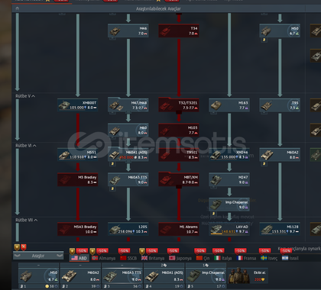The image size is (321, 290).
Task: Click the home icon in header bar
Action: (x=18, y=8)
